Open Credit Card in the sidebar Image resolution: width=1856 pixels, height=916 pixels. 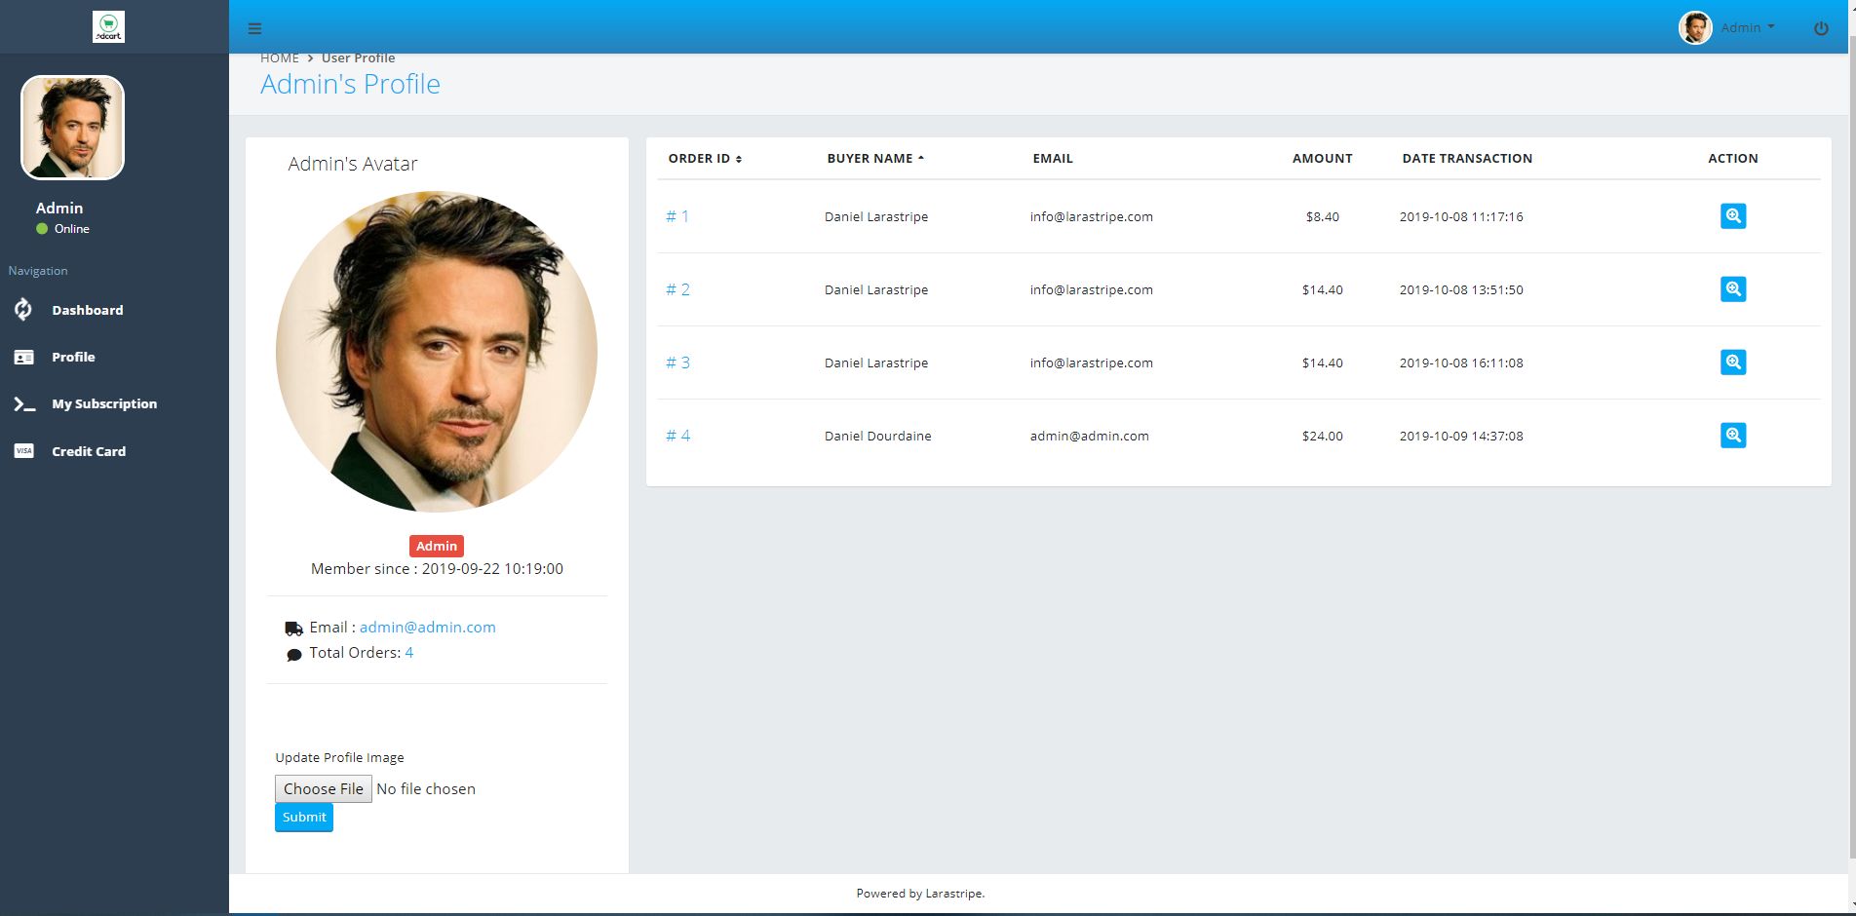(x=89, y=451)
